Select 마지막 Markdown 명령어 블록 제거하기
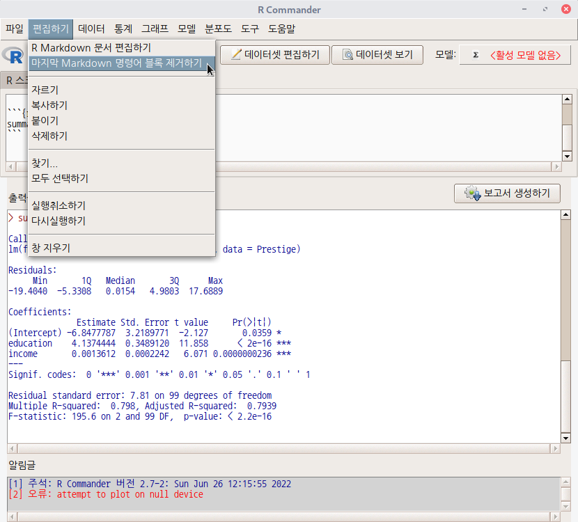 point(122,63)
